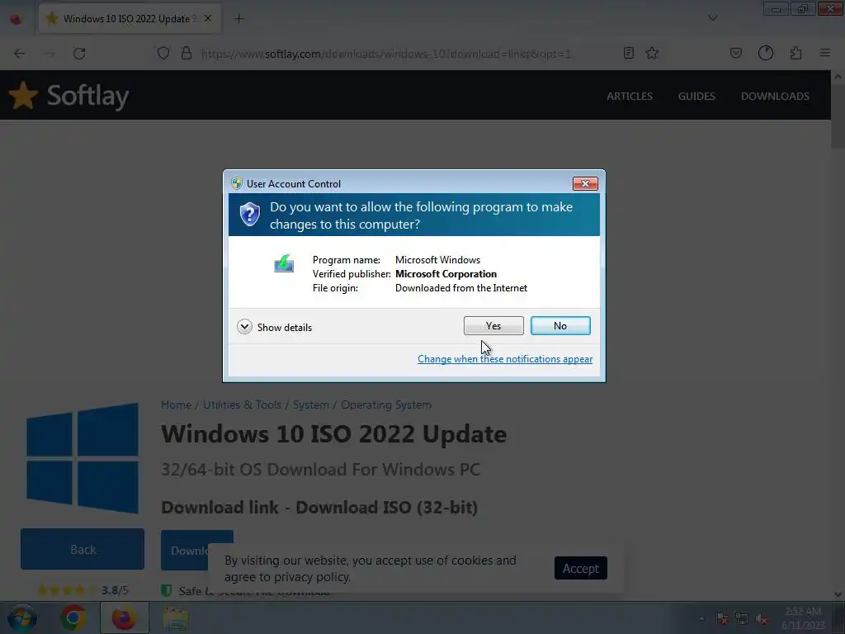Image resolution: width=845 pixels, height=634 pixels.
Task: Open the Firefox extensions icon
Action: (796, 53)
